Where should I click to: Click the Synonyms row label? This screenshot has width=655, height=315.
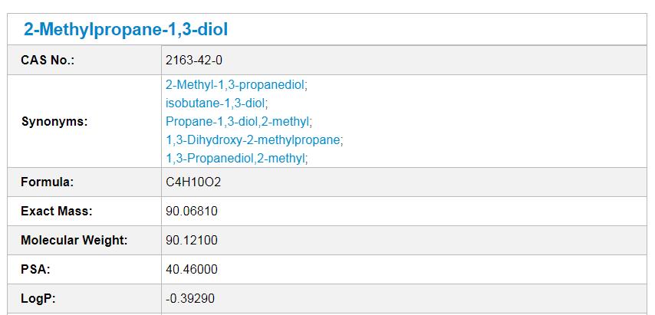[54, 122]
